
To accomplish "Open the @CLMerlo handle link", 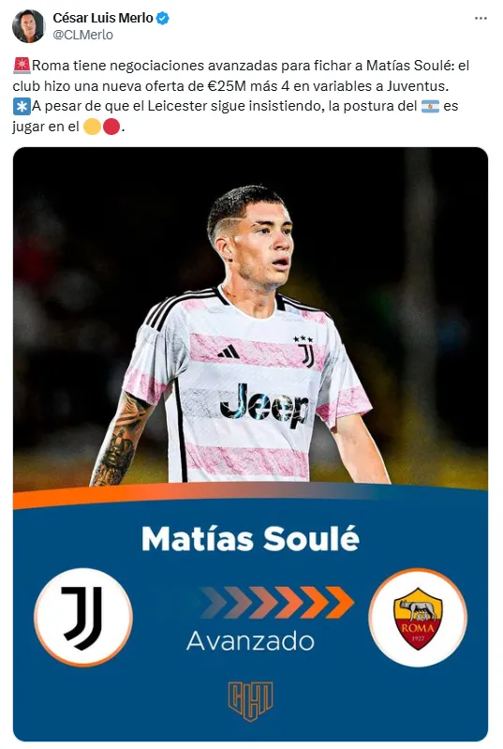I will coord(83,35).
